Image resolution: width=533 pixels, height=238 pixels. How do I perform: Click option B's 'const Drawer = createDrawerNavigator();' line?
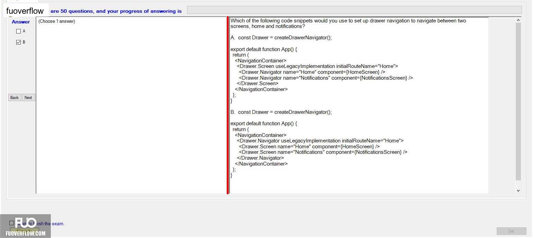(285, 112)
